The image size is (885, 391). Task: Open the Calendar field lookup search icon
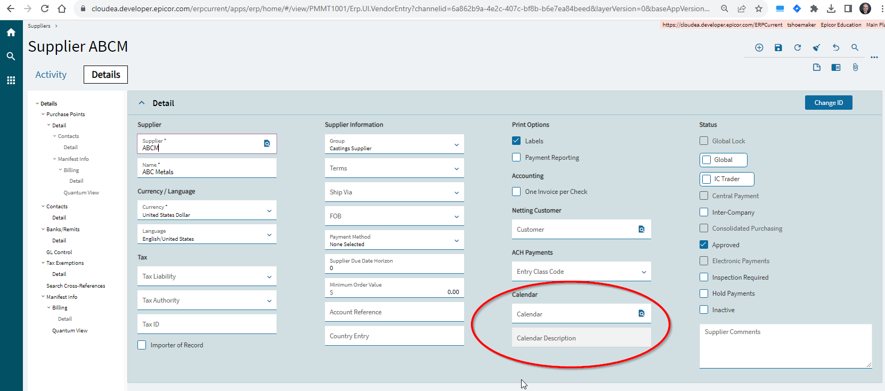pyautogui.click(x=642, y=313)
